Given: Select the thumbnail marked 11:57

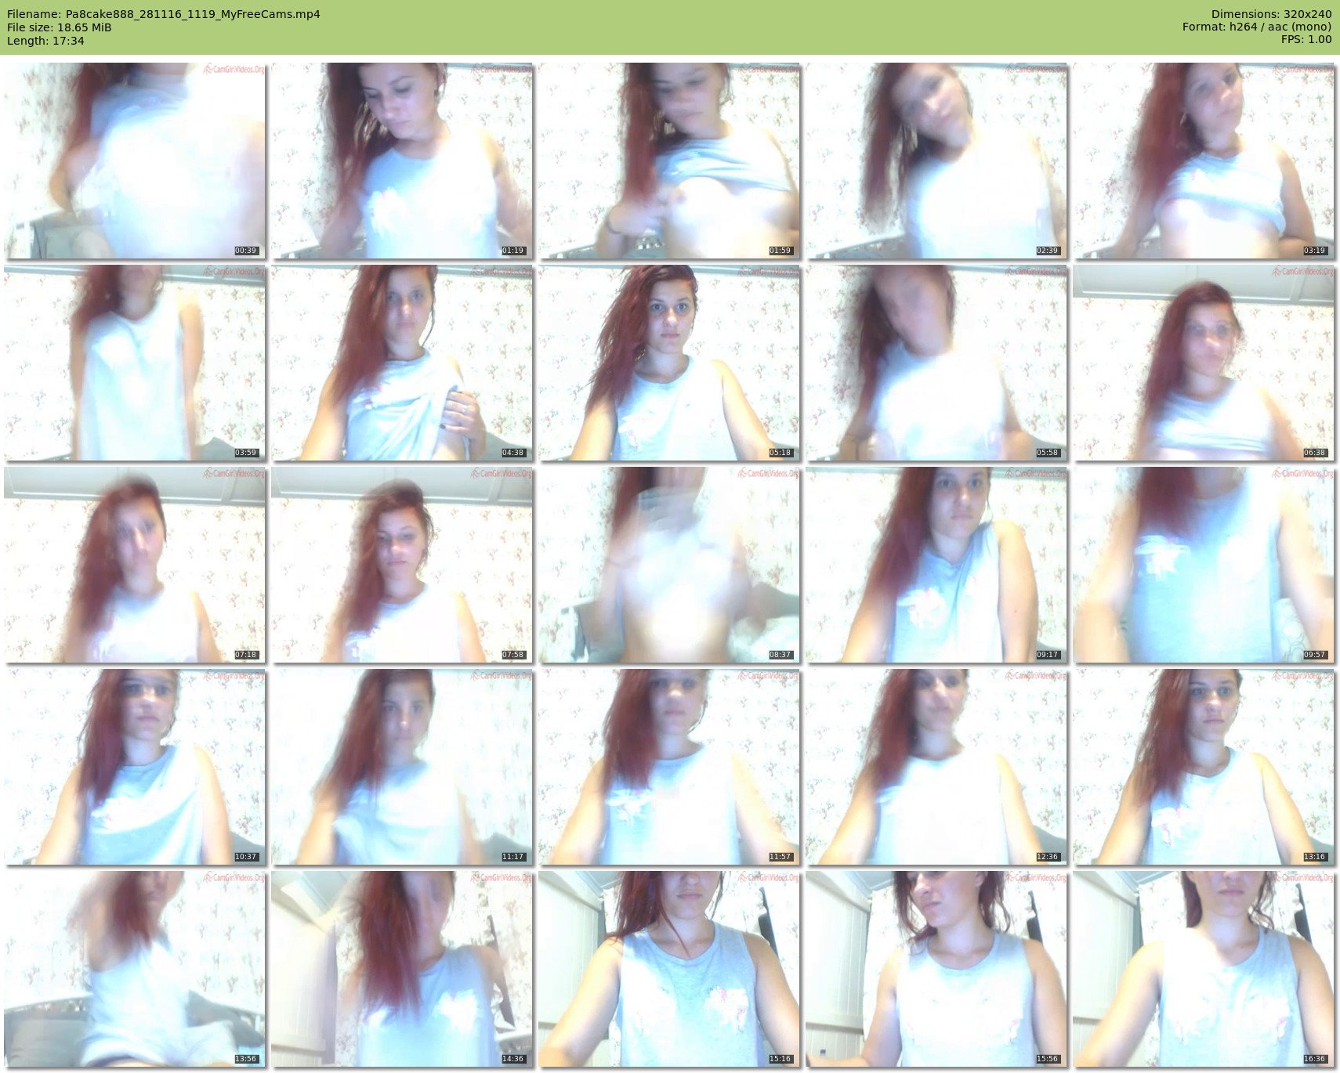Looking at the screenshot, I should pyautogui.click(x=669, y=767).
